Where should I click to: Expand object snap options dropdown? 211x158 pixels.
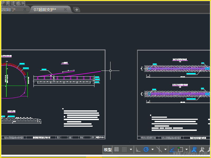(187, 150)
